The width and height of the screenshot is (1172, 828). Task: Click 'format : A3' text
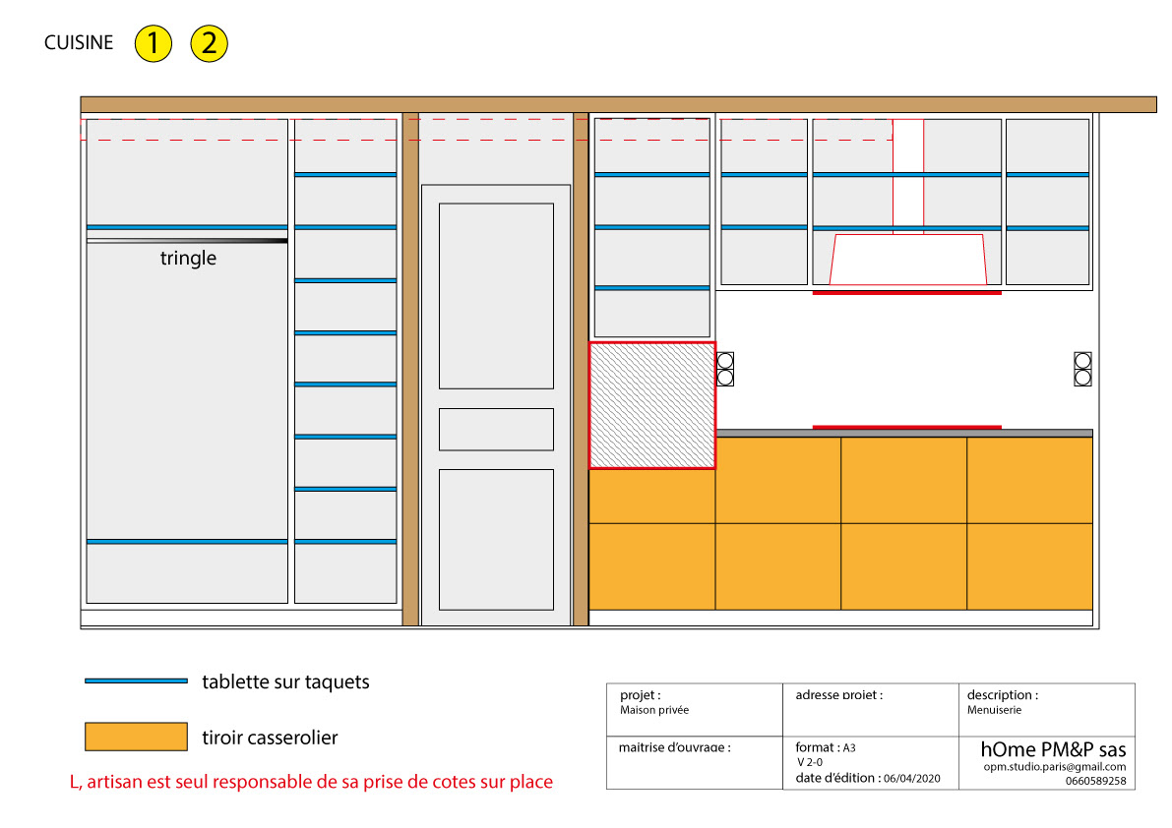click(x=826, y=747)
